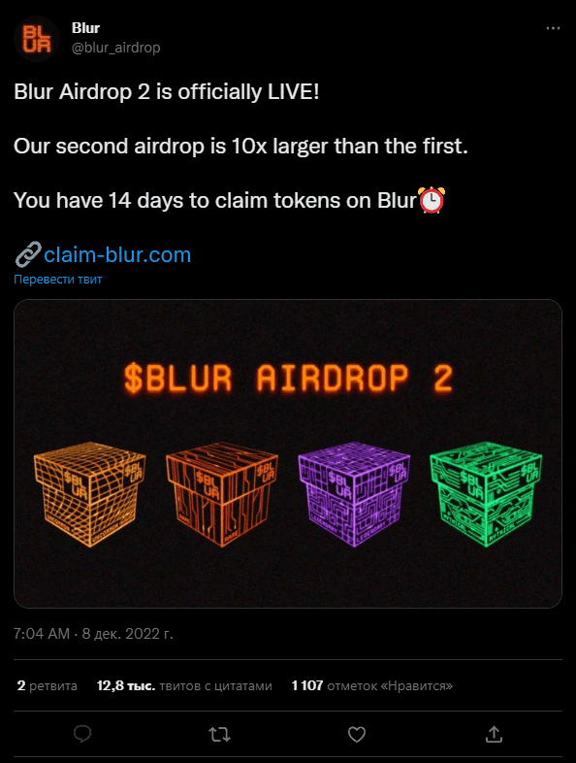Click the green circuit box in image
Image resolution: width=576 pixels, height=763 pixels.
[486, 493]
